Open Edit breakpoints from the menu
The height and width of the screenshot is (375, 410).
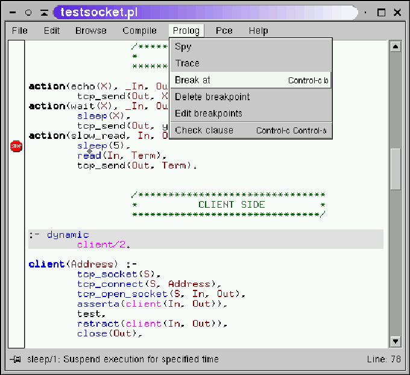(x=209, y=114)
